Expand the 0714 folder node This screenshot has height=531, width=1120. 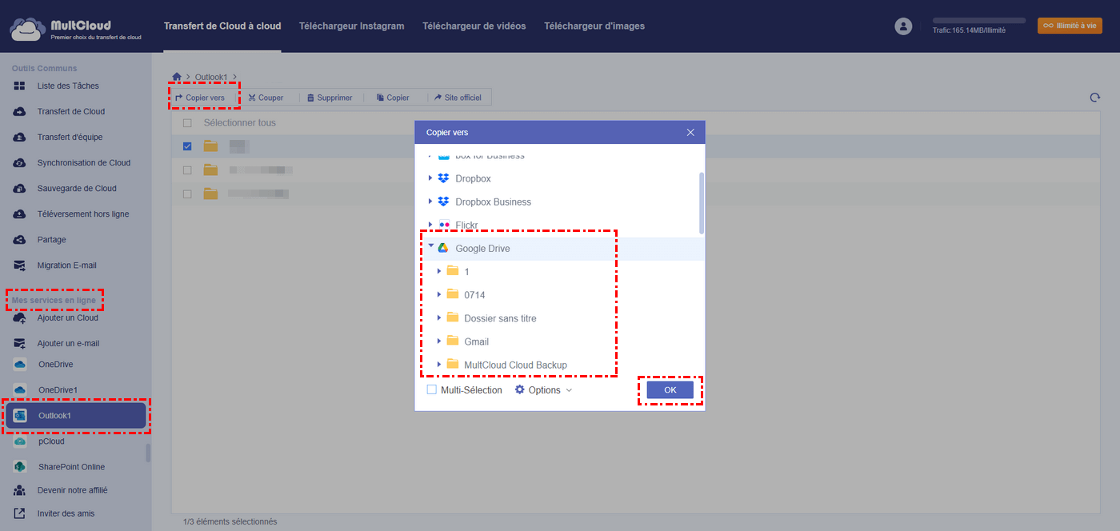click(439, 294)
